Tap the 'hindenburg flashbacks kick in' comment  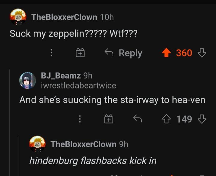pyautogui.click(x=93, y=161)
